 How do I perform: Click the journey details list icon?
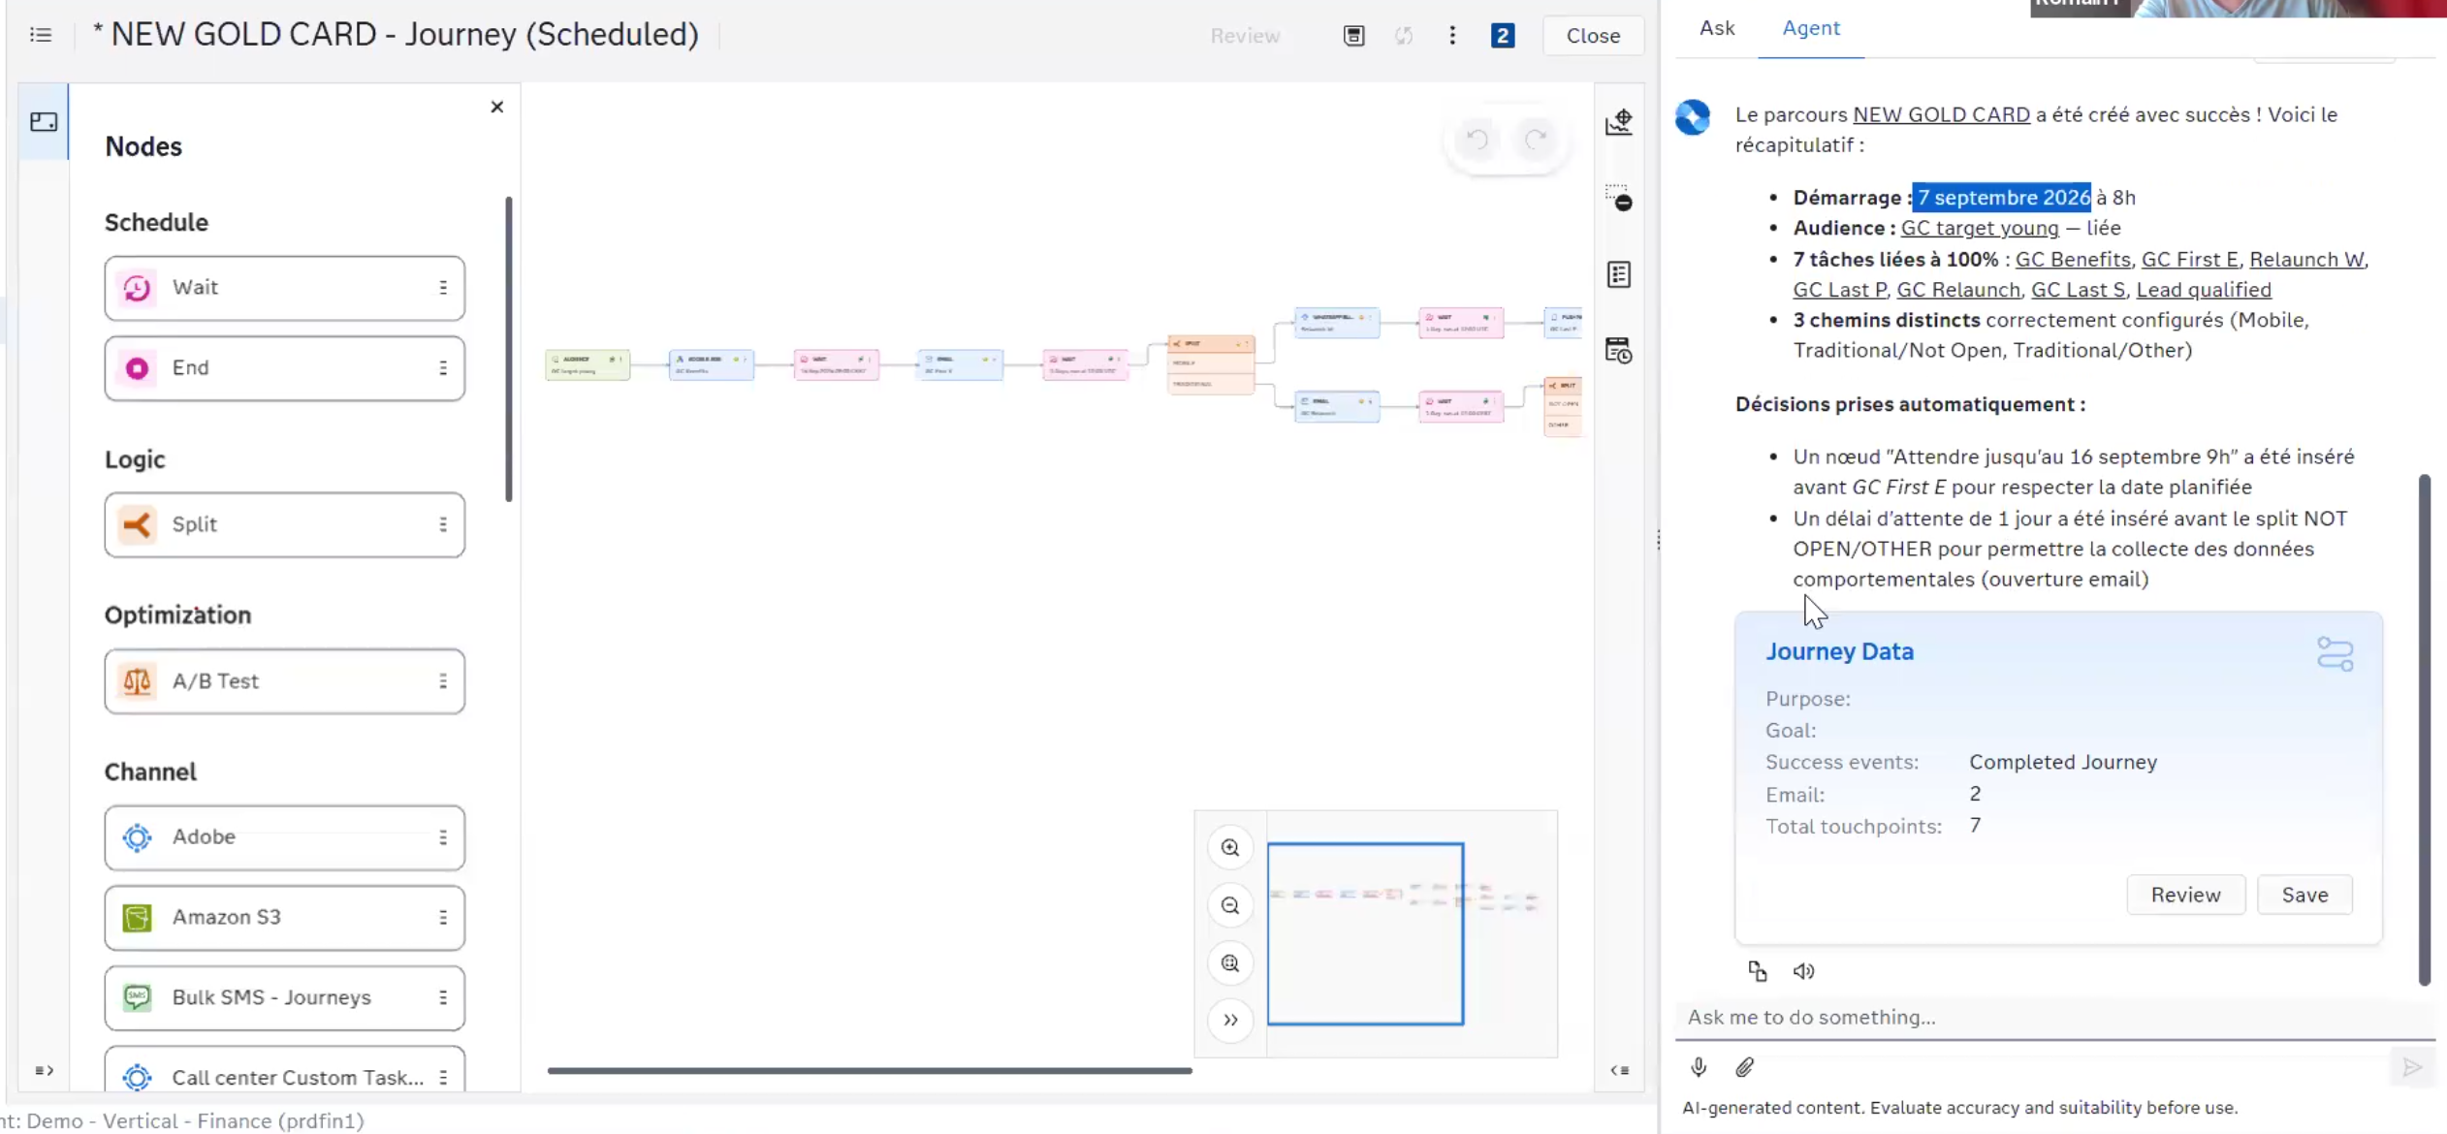pos(1619,274)
